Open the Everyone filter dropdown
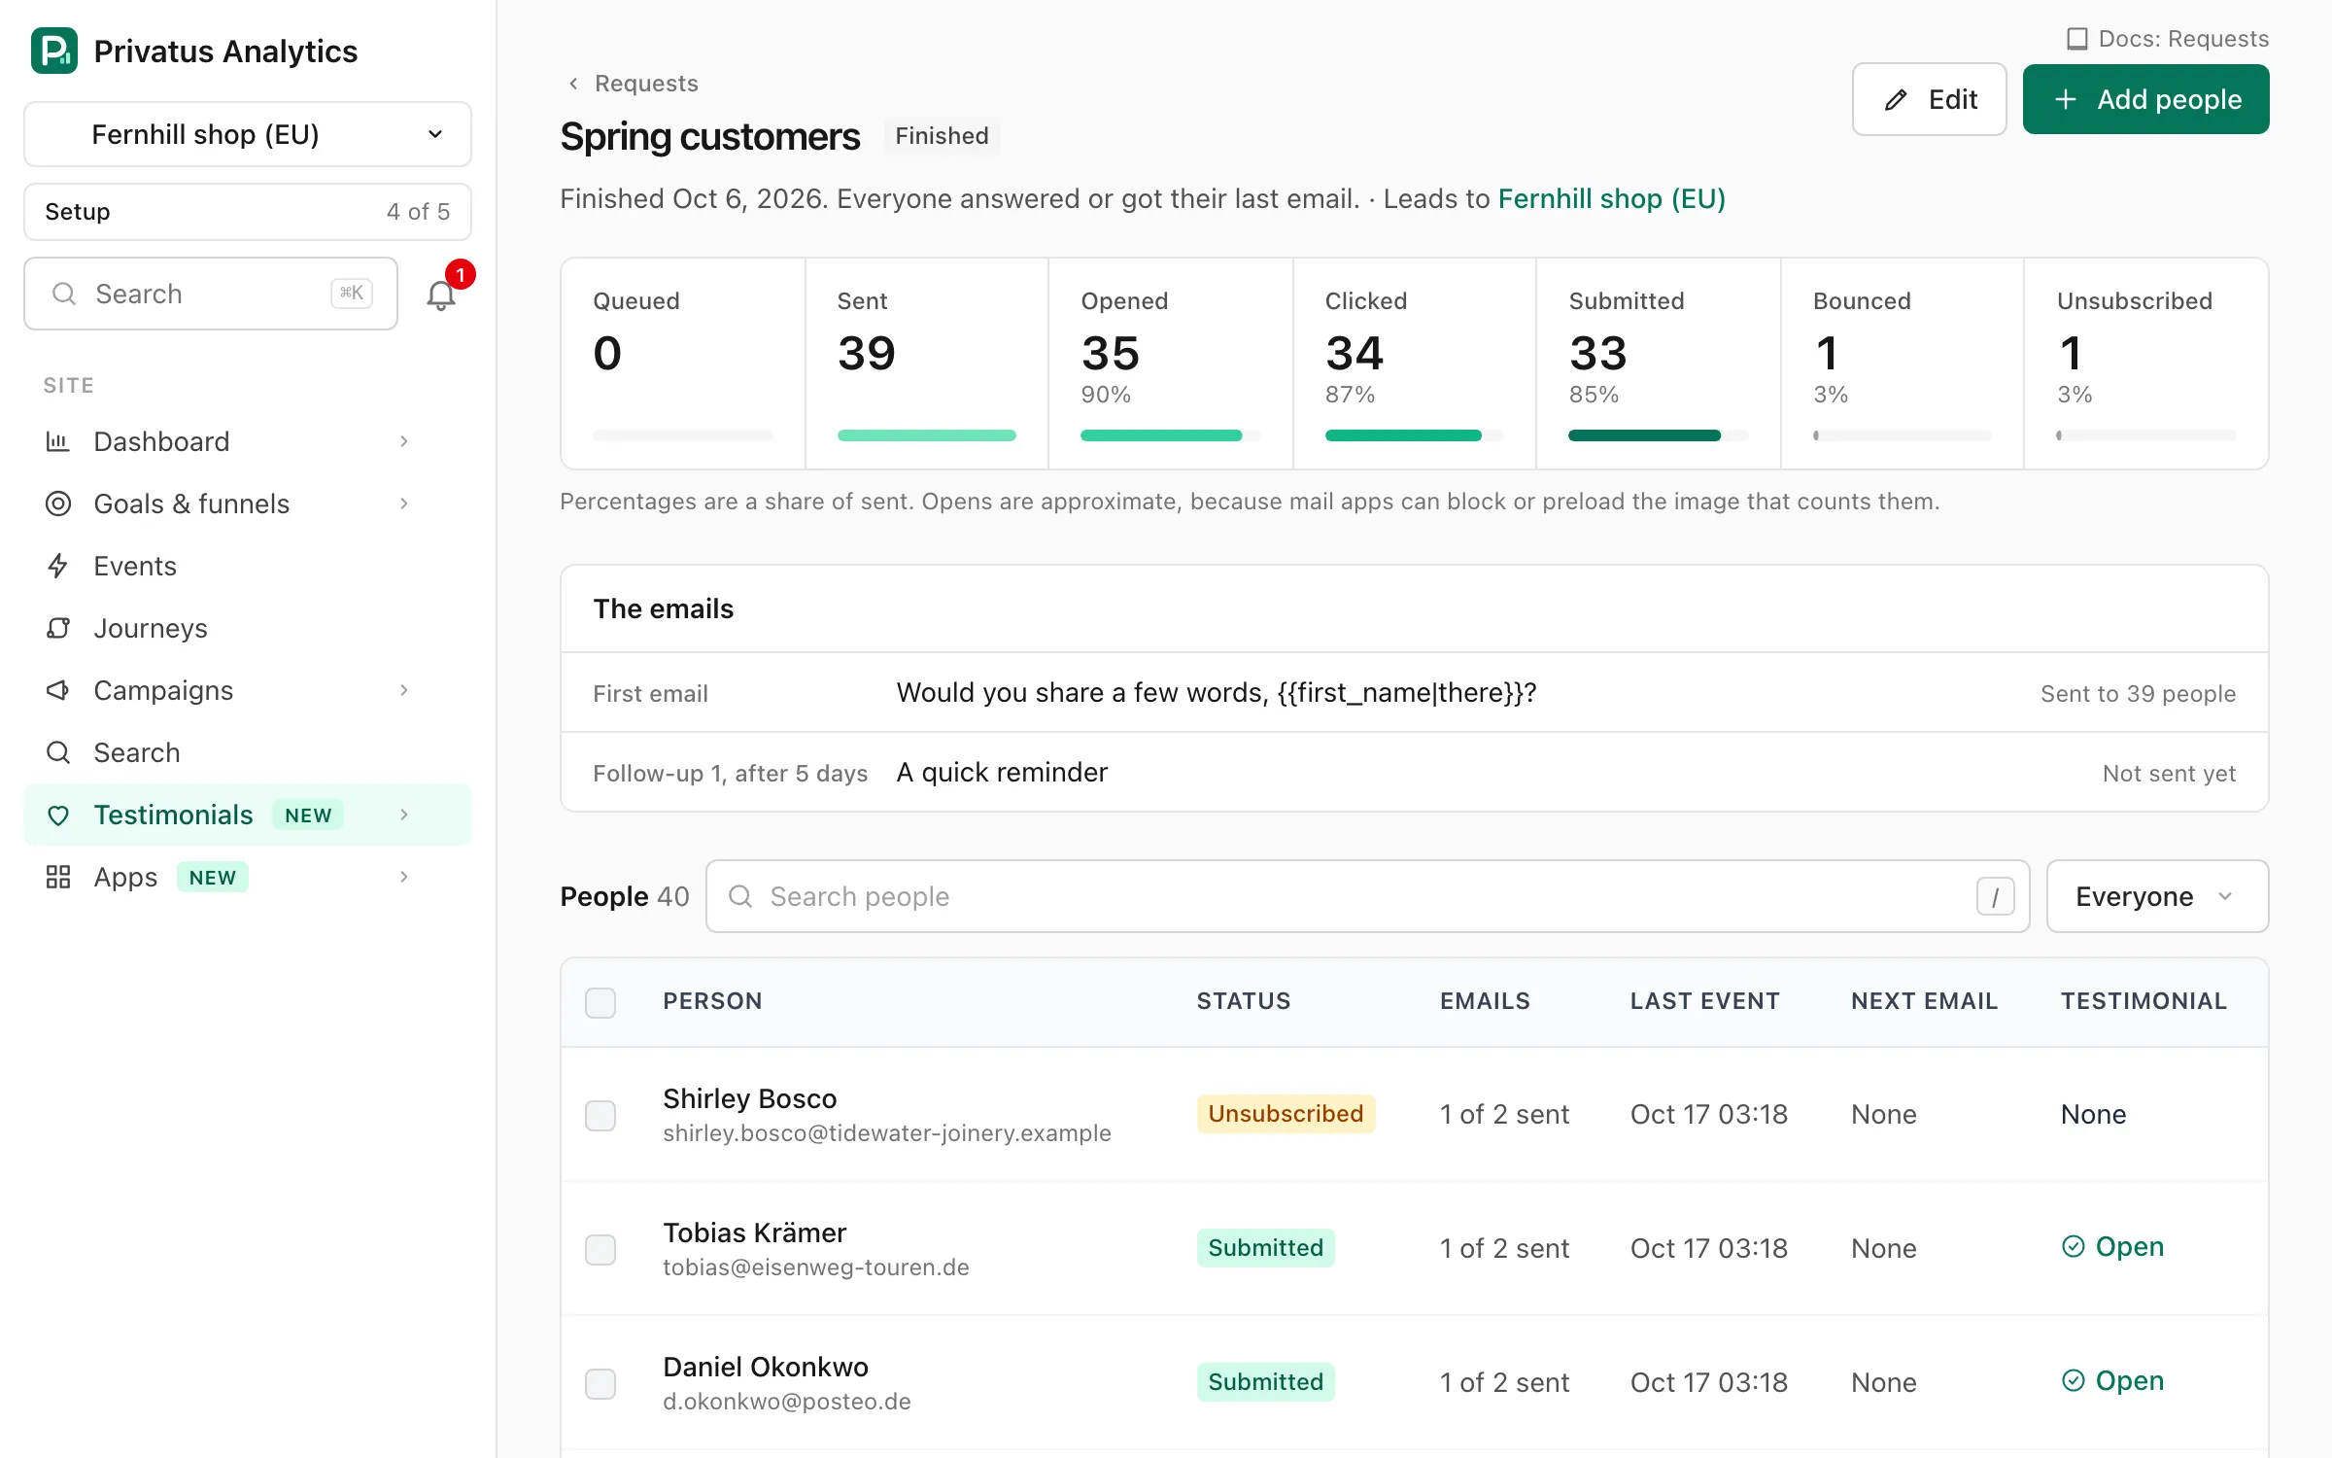Image resolution: width=2332 pixels, height=1458 pixels. pyautogui.click(x=2157, y=896)
